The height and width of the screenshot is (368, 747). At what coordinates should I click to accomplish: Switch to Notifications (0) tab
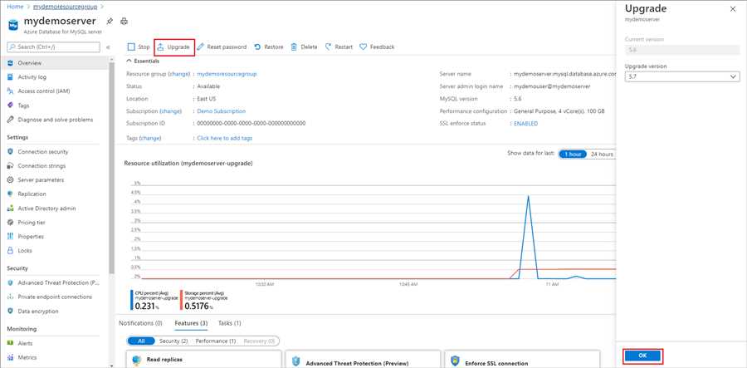click(140, 323)
